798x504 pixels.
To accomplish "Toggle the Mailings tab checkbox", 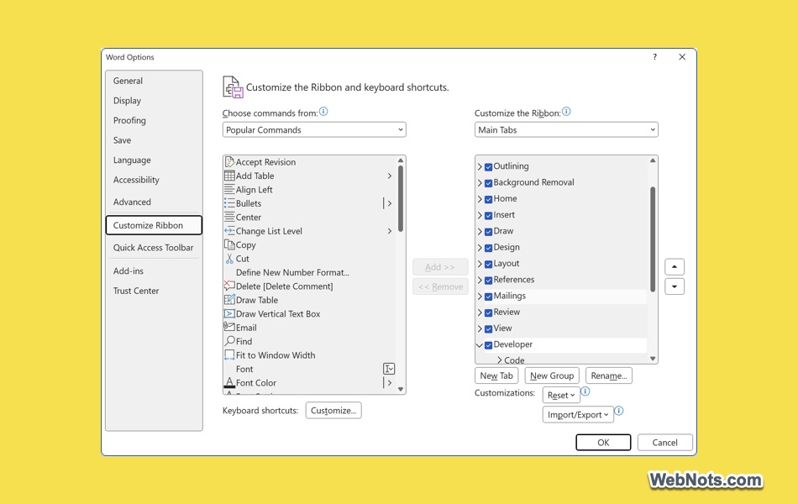I will (x=488, y=297).
